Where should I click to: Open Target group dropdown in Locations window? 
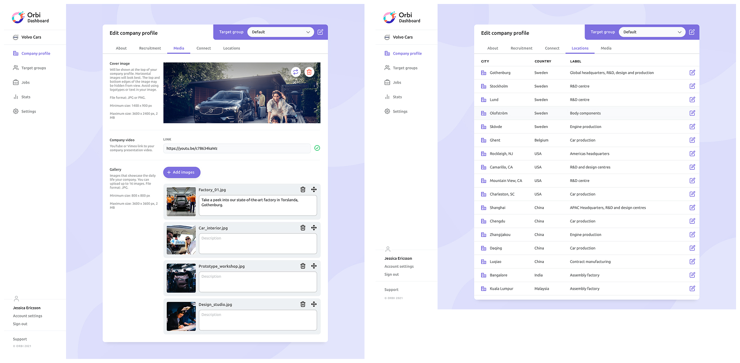pos(652,32)
